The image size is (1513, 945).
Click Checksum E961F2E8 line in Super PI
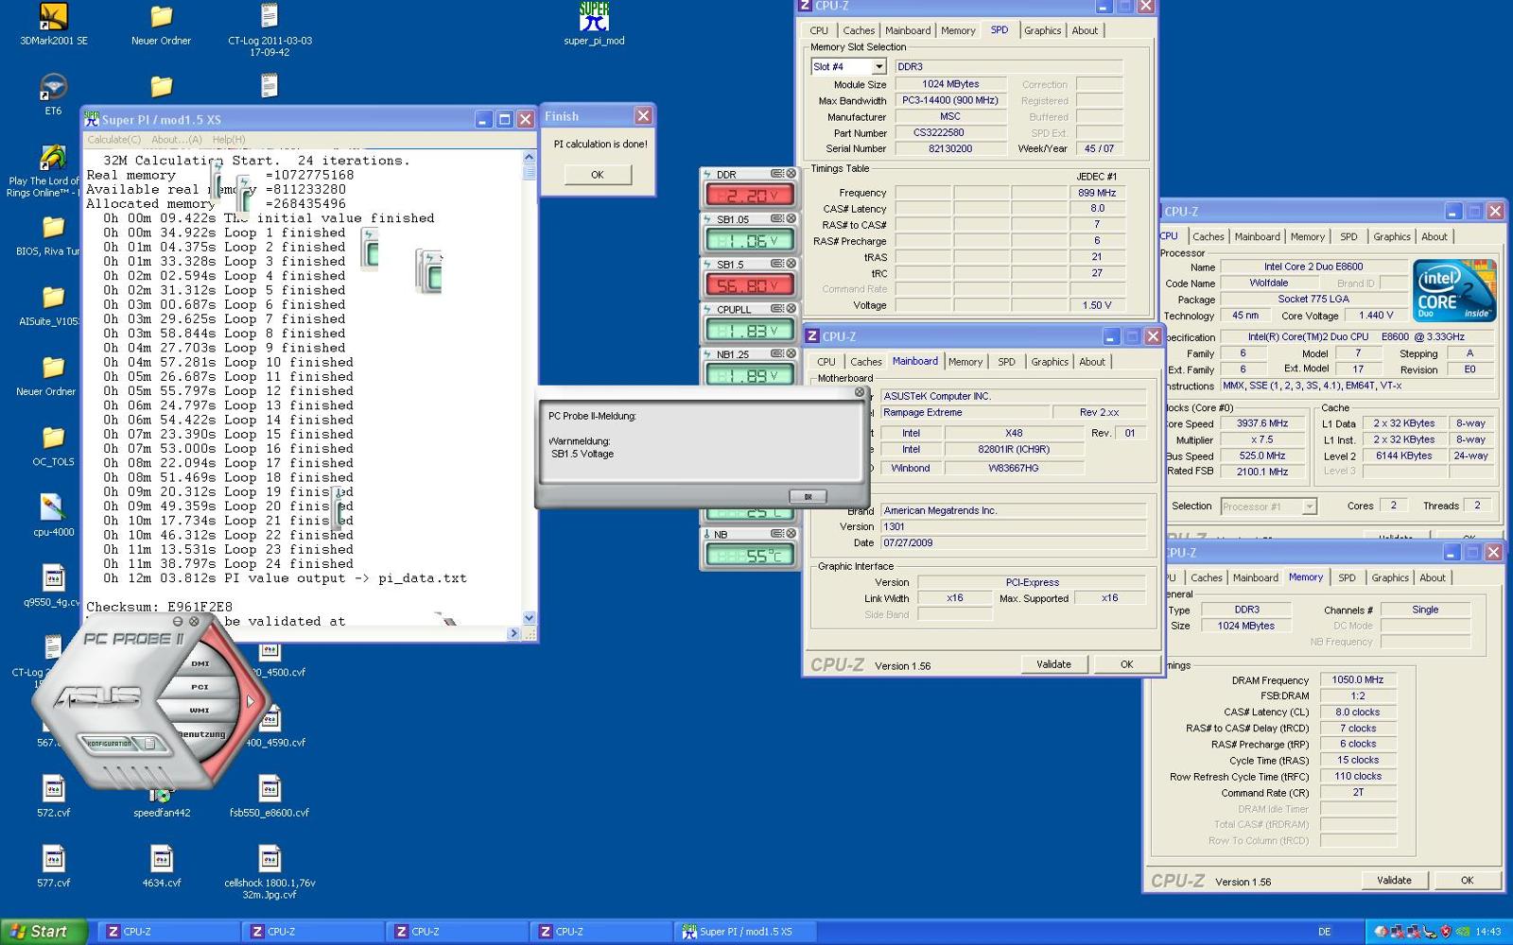click(159, 607)
